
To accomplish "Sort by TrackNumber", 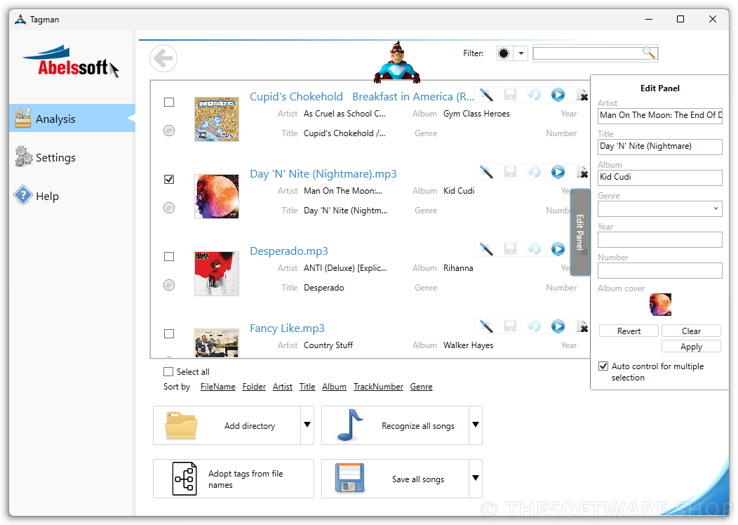I will [378, 387].
